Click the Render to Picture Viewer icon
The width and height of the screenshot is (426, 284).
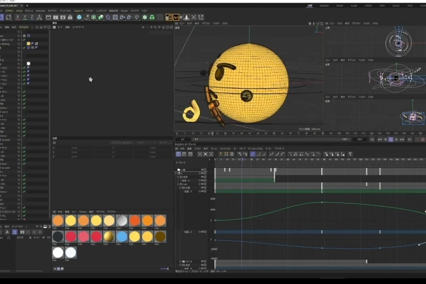(x=56, y=17)
